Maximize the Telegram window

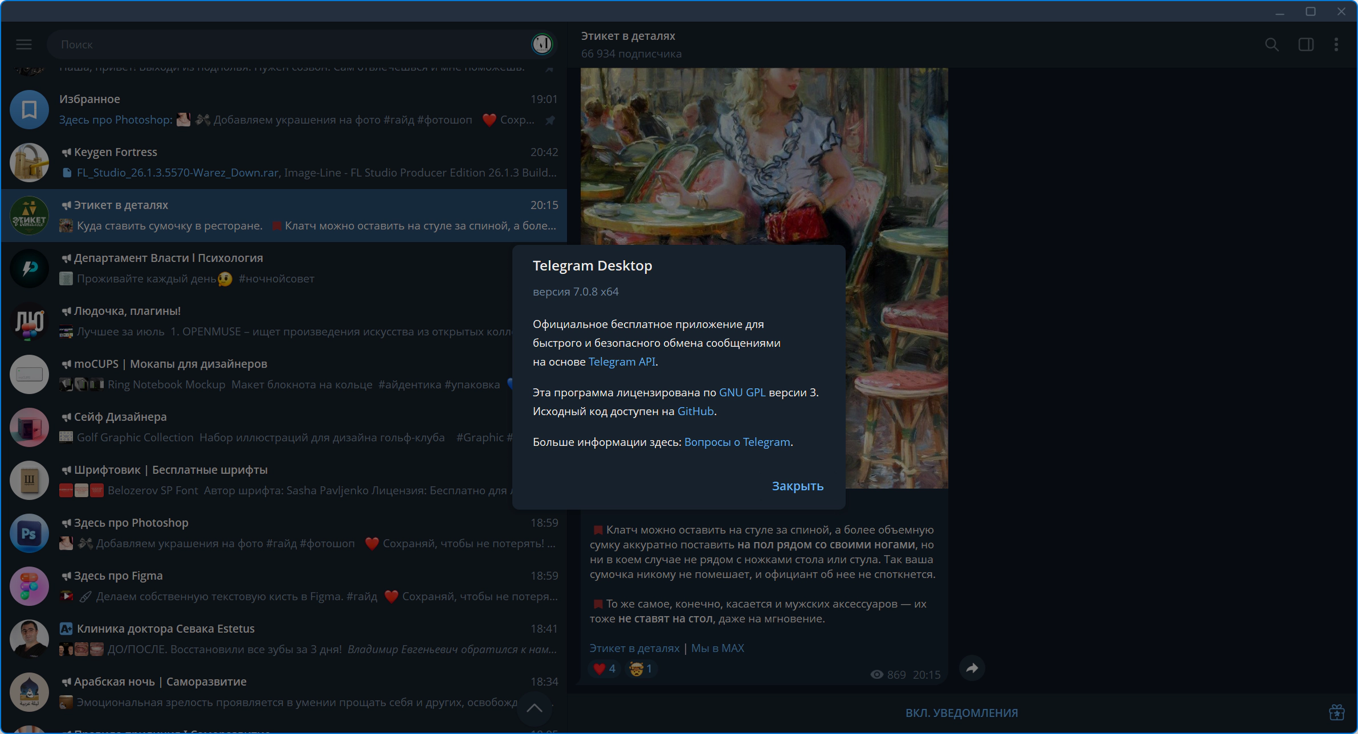(1311, 11)
